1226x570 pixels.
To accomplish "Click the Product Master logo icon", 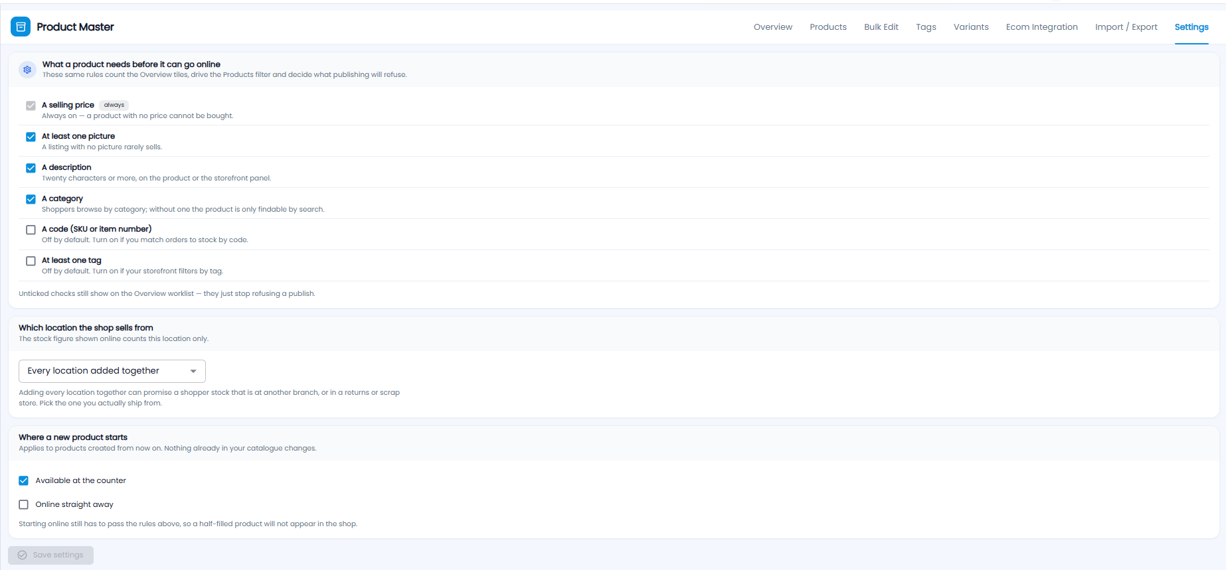I will [21, 27].
